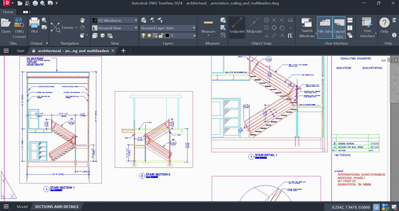Click Tile Vertically windows icon

coord(350,27)
